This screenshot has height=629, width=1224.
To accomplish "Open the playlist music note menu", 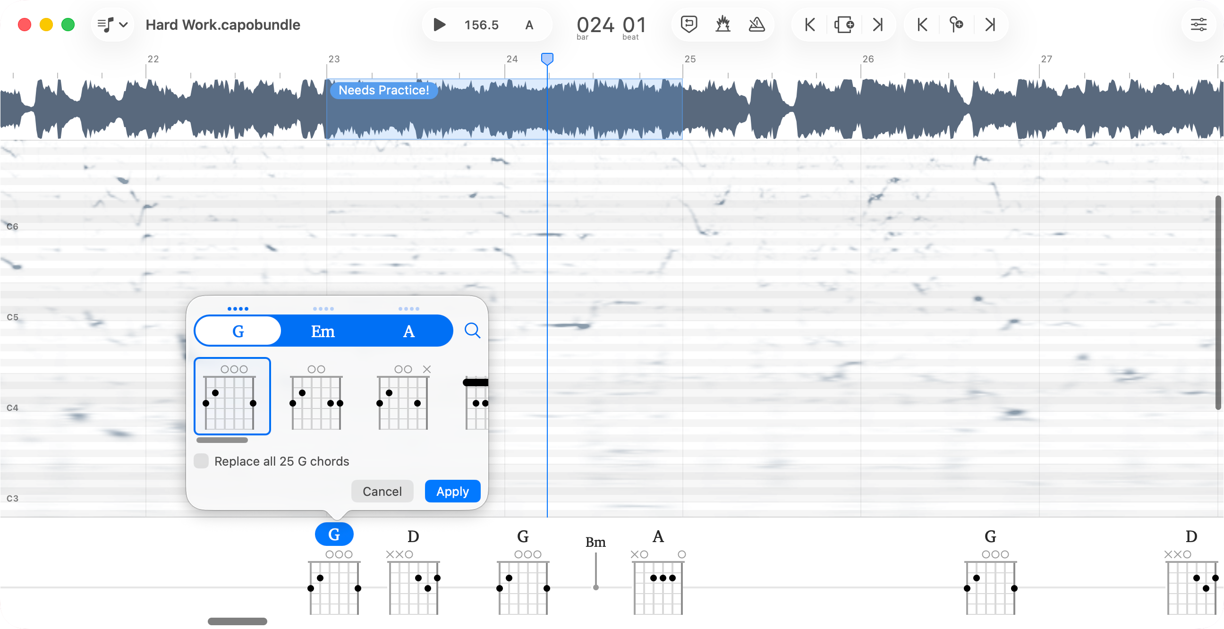I will tap(106, 24).
